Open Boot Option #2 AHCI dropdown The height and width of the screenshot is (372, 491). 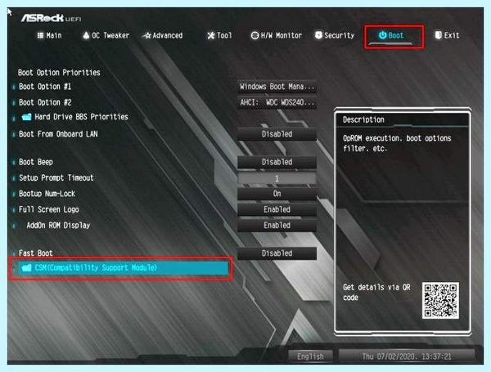pos(277,103)
